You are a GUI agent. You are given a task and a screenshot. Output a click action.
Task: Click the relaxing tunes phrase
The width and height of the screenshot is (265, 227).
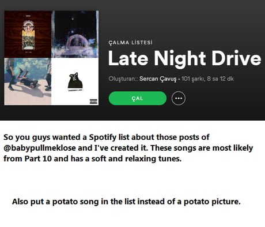pos(153,159)
